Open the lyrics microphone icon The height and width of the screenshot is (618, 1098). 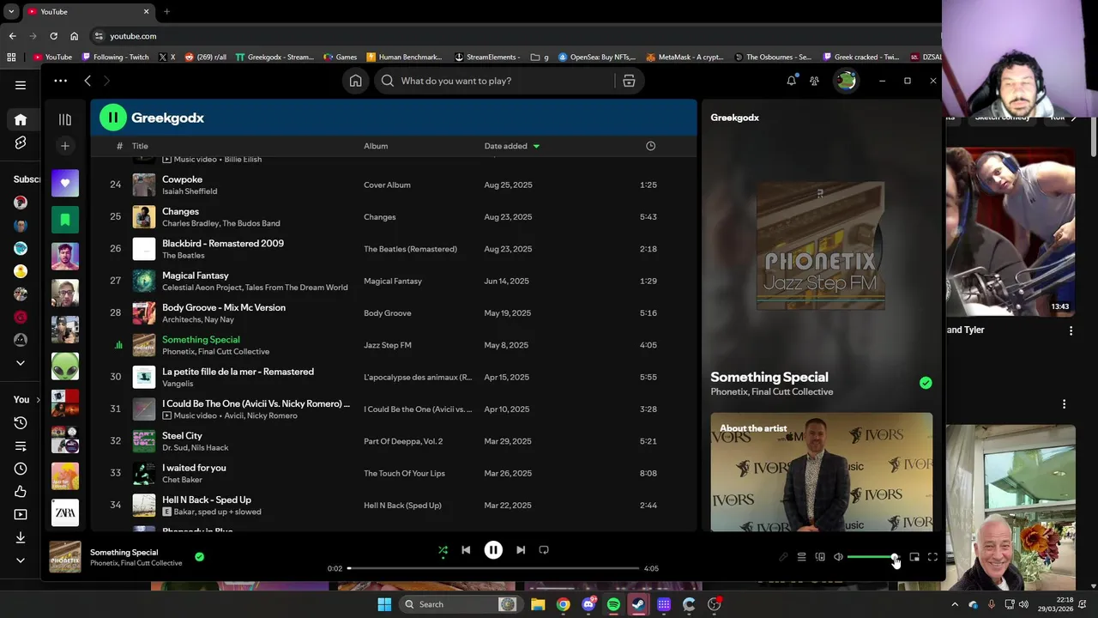(x=783, y=558)
